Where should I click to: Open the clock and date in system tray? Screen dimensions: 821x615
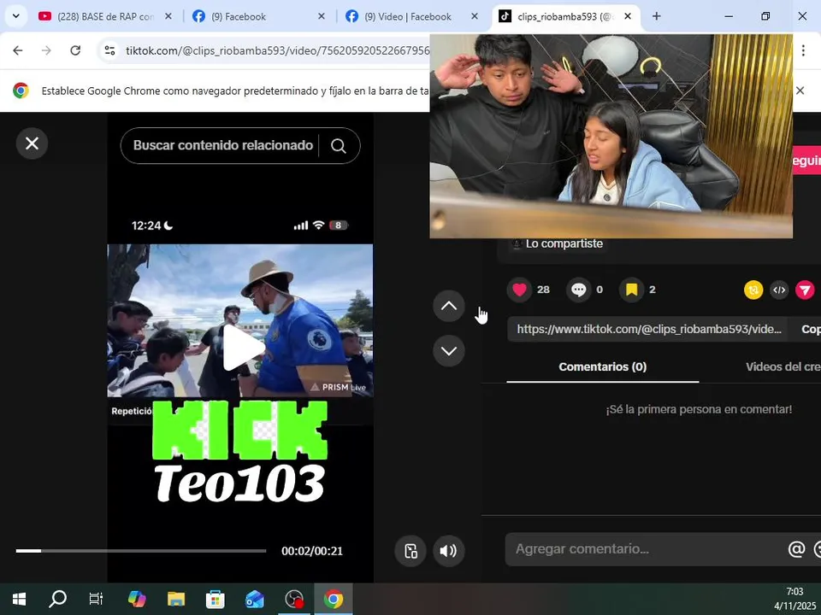click(x=794, y=599)
